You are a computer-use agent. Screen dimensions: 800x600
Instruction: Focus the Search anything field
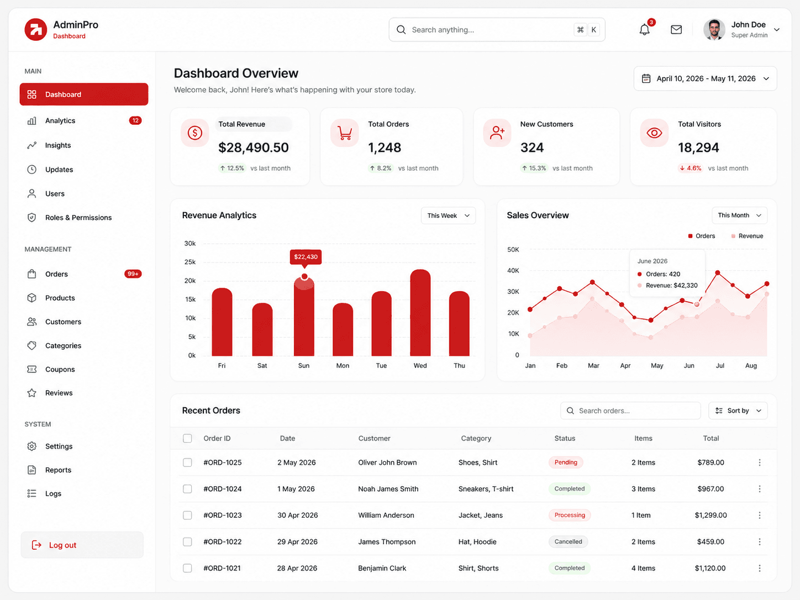497,30
